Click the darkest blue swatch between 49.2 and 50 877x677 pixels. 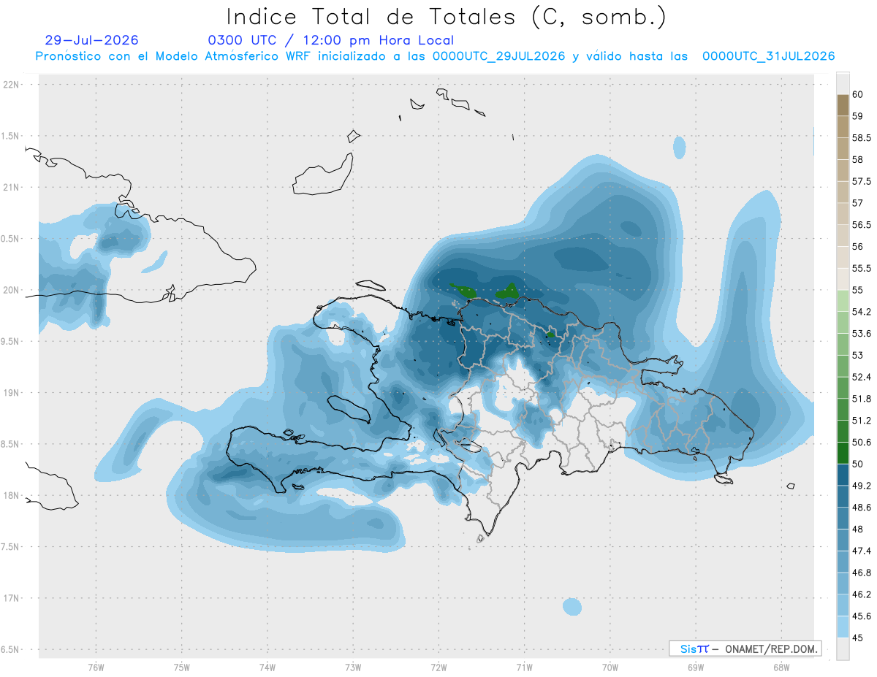[x=843, y=475]
